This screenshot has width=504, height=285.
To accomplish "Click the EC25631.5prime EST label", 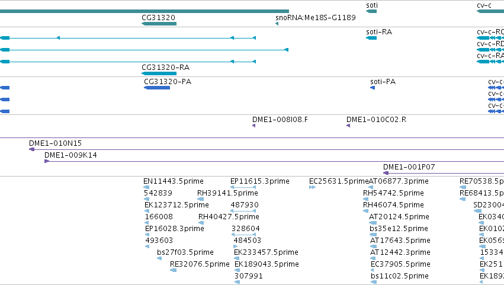I will point(339,181).
